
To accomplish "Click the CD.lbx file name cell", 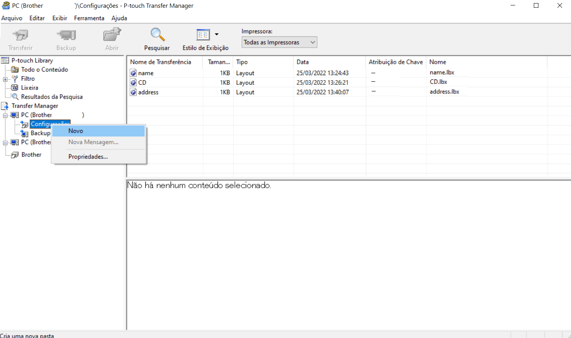I will tap(438, 82).
